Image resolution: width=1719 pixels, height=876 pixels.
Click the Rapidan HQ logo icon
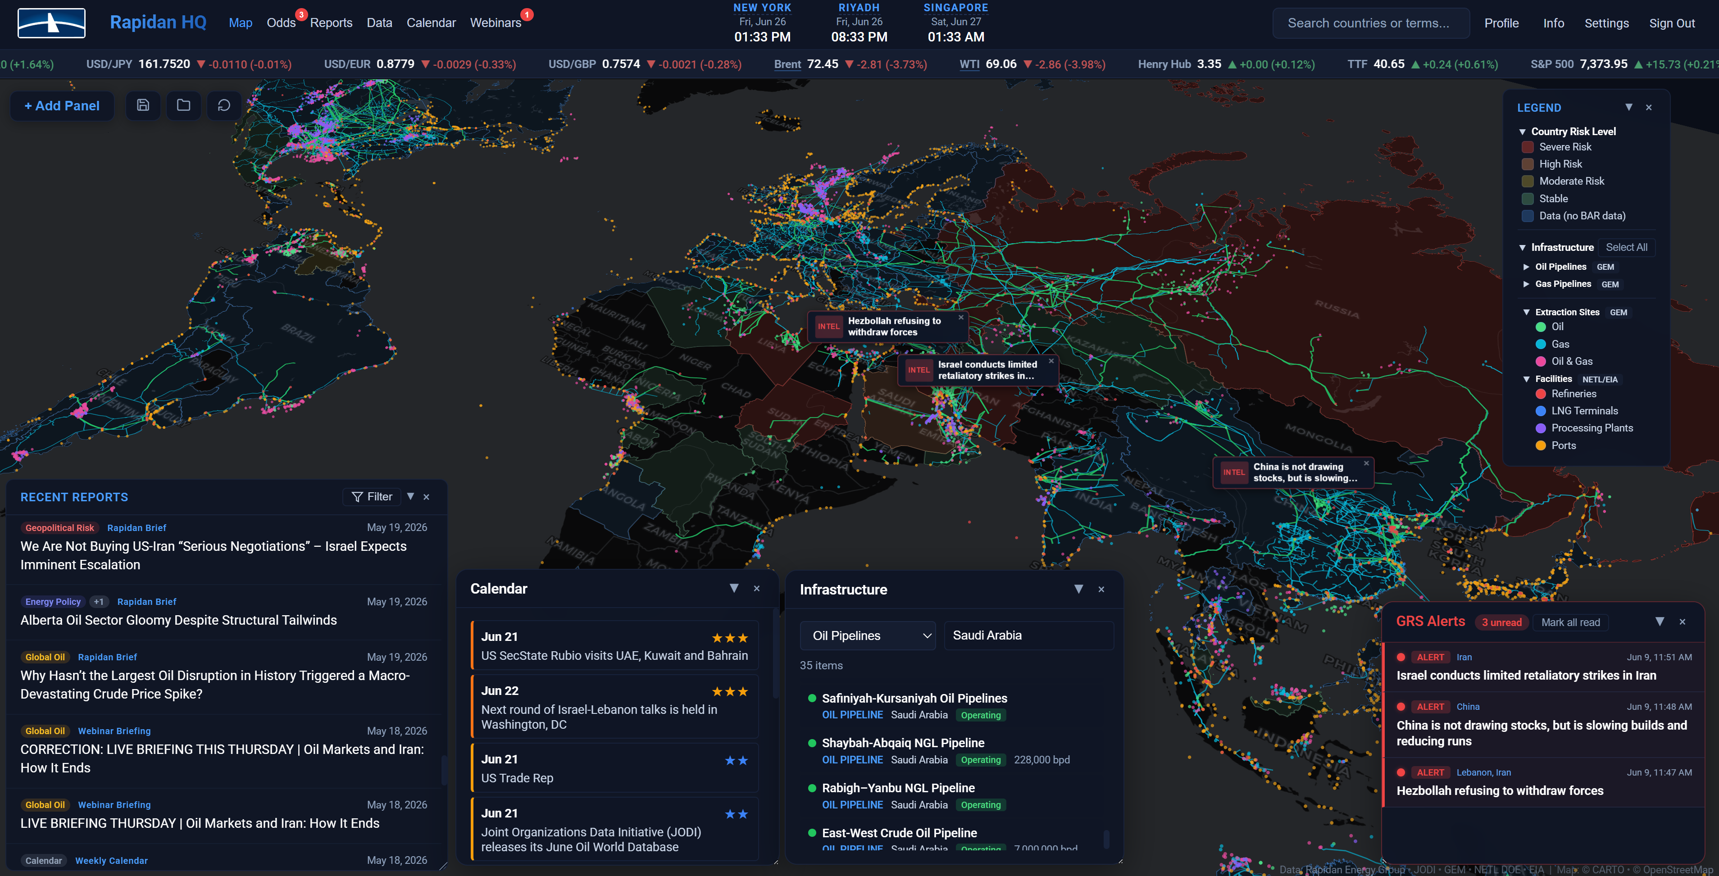(51, 23)
